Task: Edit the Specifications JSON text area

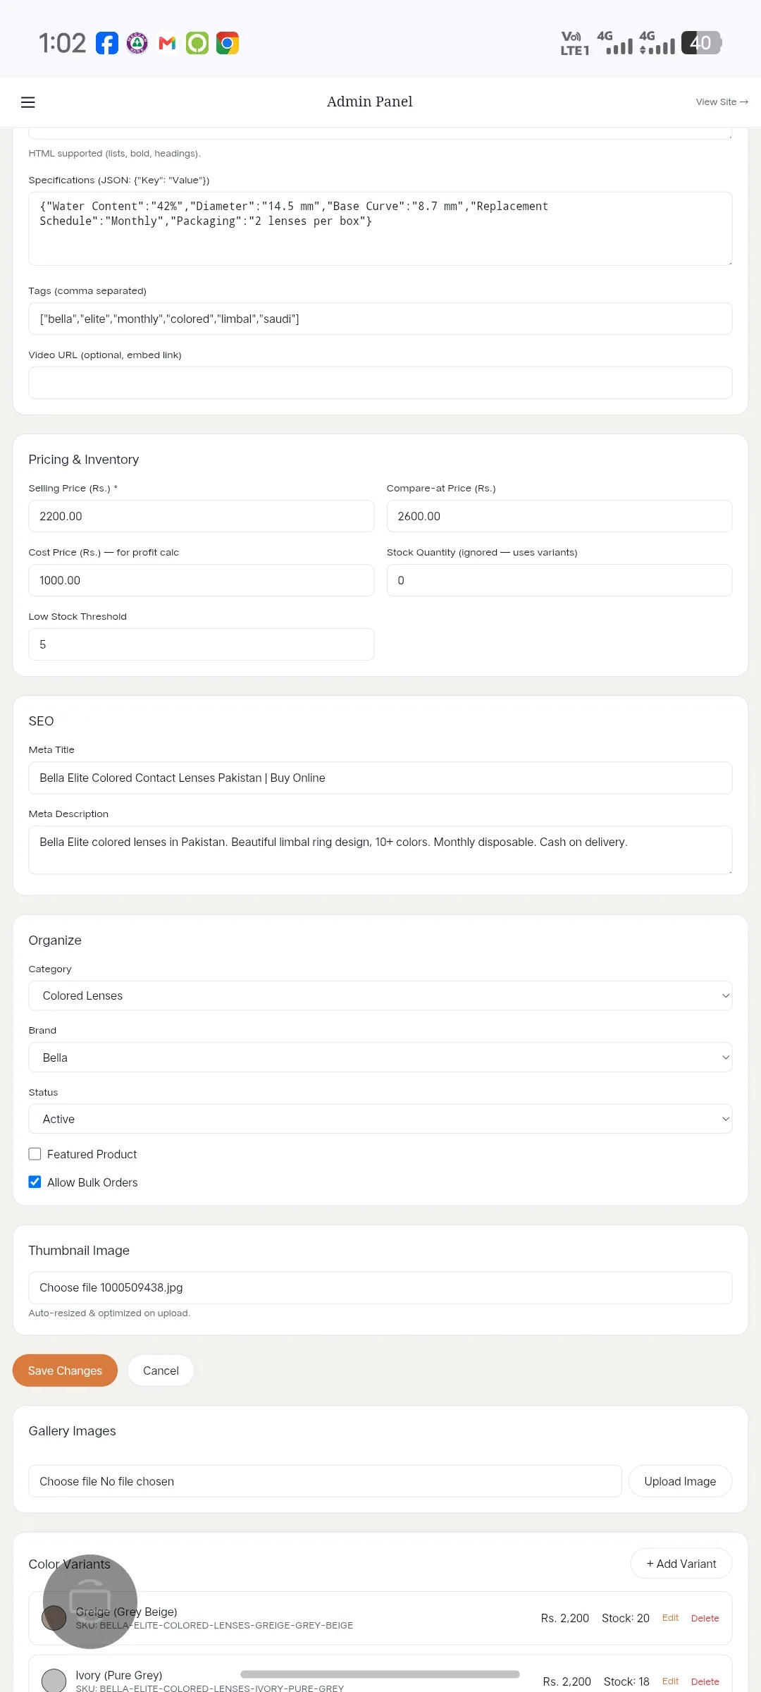Action: tap(380, 228)
